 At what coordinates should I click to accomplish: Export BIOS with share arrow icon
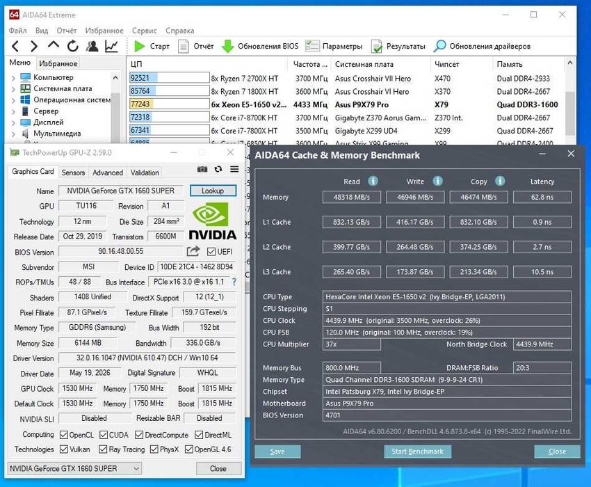[193, 251]
